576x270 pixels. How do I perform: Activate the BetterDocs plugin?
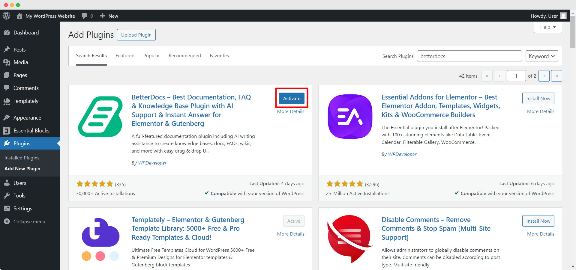(x=291, y=98)
